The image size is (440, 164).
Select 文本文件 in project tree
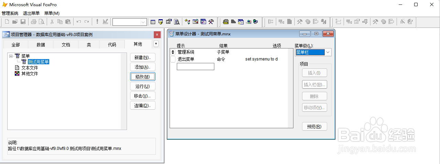point(30,68)
